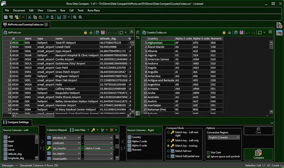Select Match full row mode
This screenshot has height=168, width=284.
[168, 151]
